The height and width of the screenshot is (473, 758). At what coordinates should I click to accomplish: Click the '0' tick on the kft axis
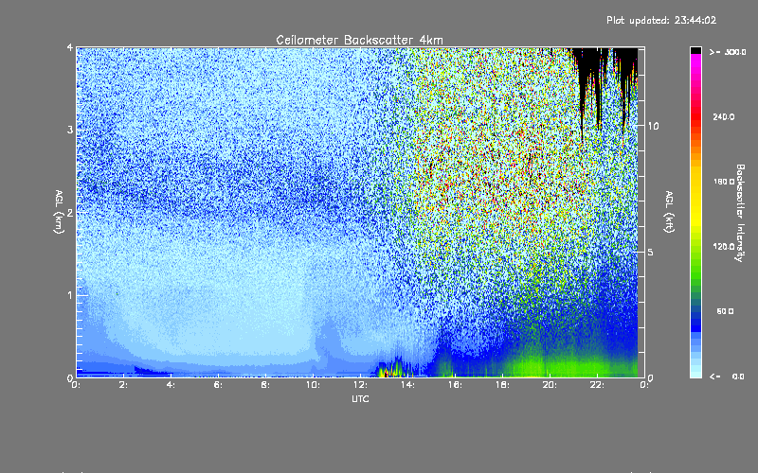pos(650,377)
